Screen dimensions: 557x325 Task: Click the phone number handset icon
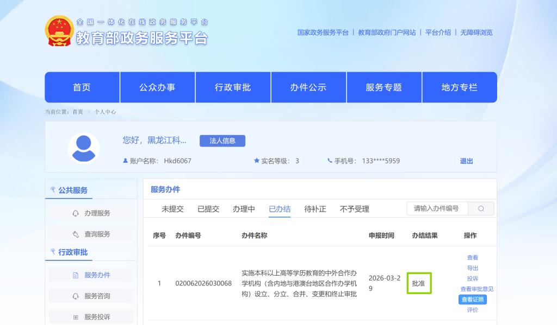[x=330, y=161]
